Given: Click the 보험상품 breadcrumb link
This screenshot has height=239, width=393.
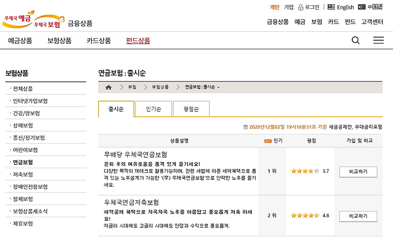Looking at the screenshot, I should 160,87.
